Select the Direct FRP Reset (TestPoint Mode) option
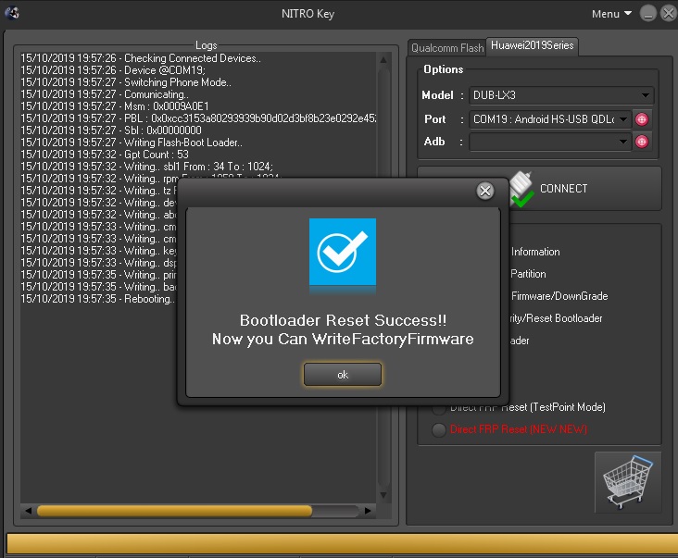Viewport: 678px width, 558px height. (528, 407)
